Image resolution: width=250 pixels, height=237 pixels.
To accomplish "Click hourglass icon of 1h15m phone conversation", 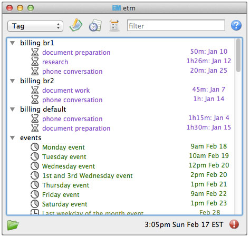I will pyautogui.click(x=35, y=118).
